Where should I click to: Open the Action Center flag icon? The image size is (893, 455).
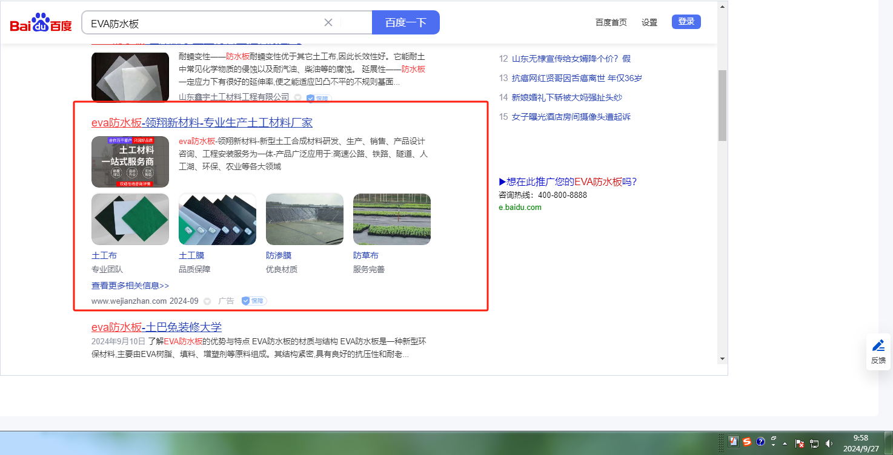[x=800, y=443]
